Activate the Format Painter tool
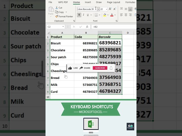This screenshot has height=136, width=182. point(64,16)
